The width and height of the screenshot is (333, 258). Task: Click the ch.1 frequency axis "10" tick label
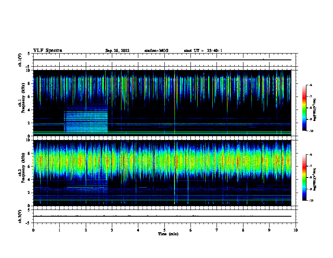pos(28,70)
